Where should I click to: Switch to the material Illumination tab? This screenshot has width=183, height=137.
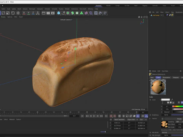(x=166, y=77)
